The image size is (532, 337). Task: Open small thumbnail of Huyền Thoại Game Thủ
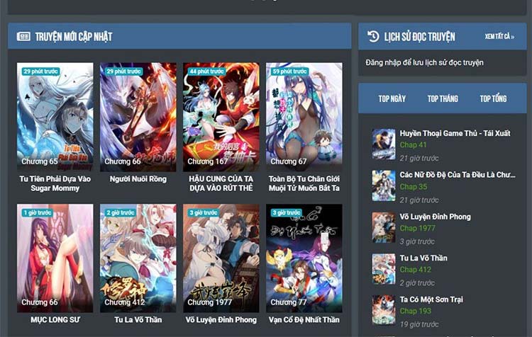[384, 144]
